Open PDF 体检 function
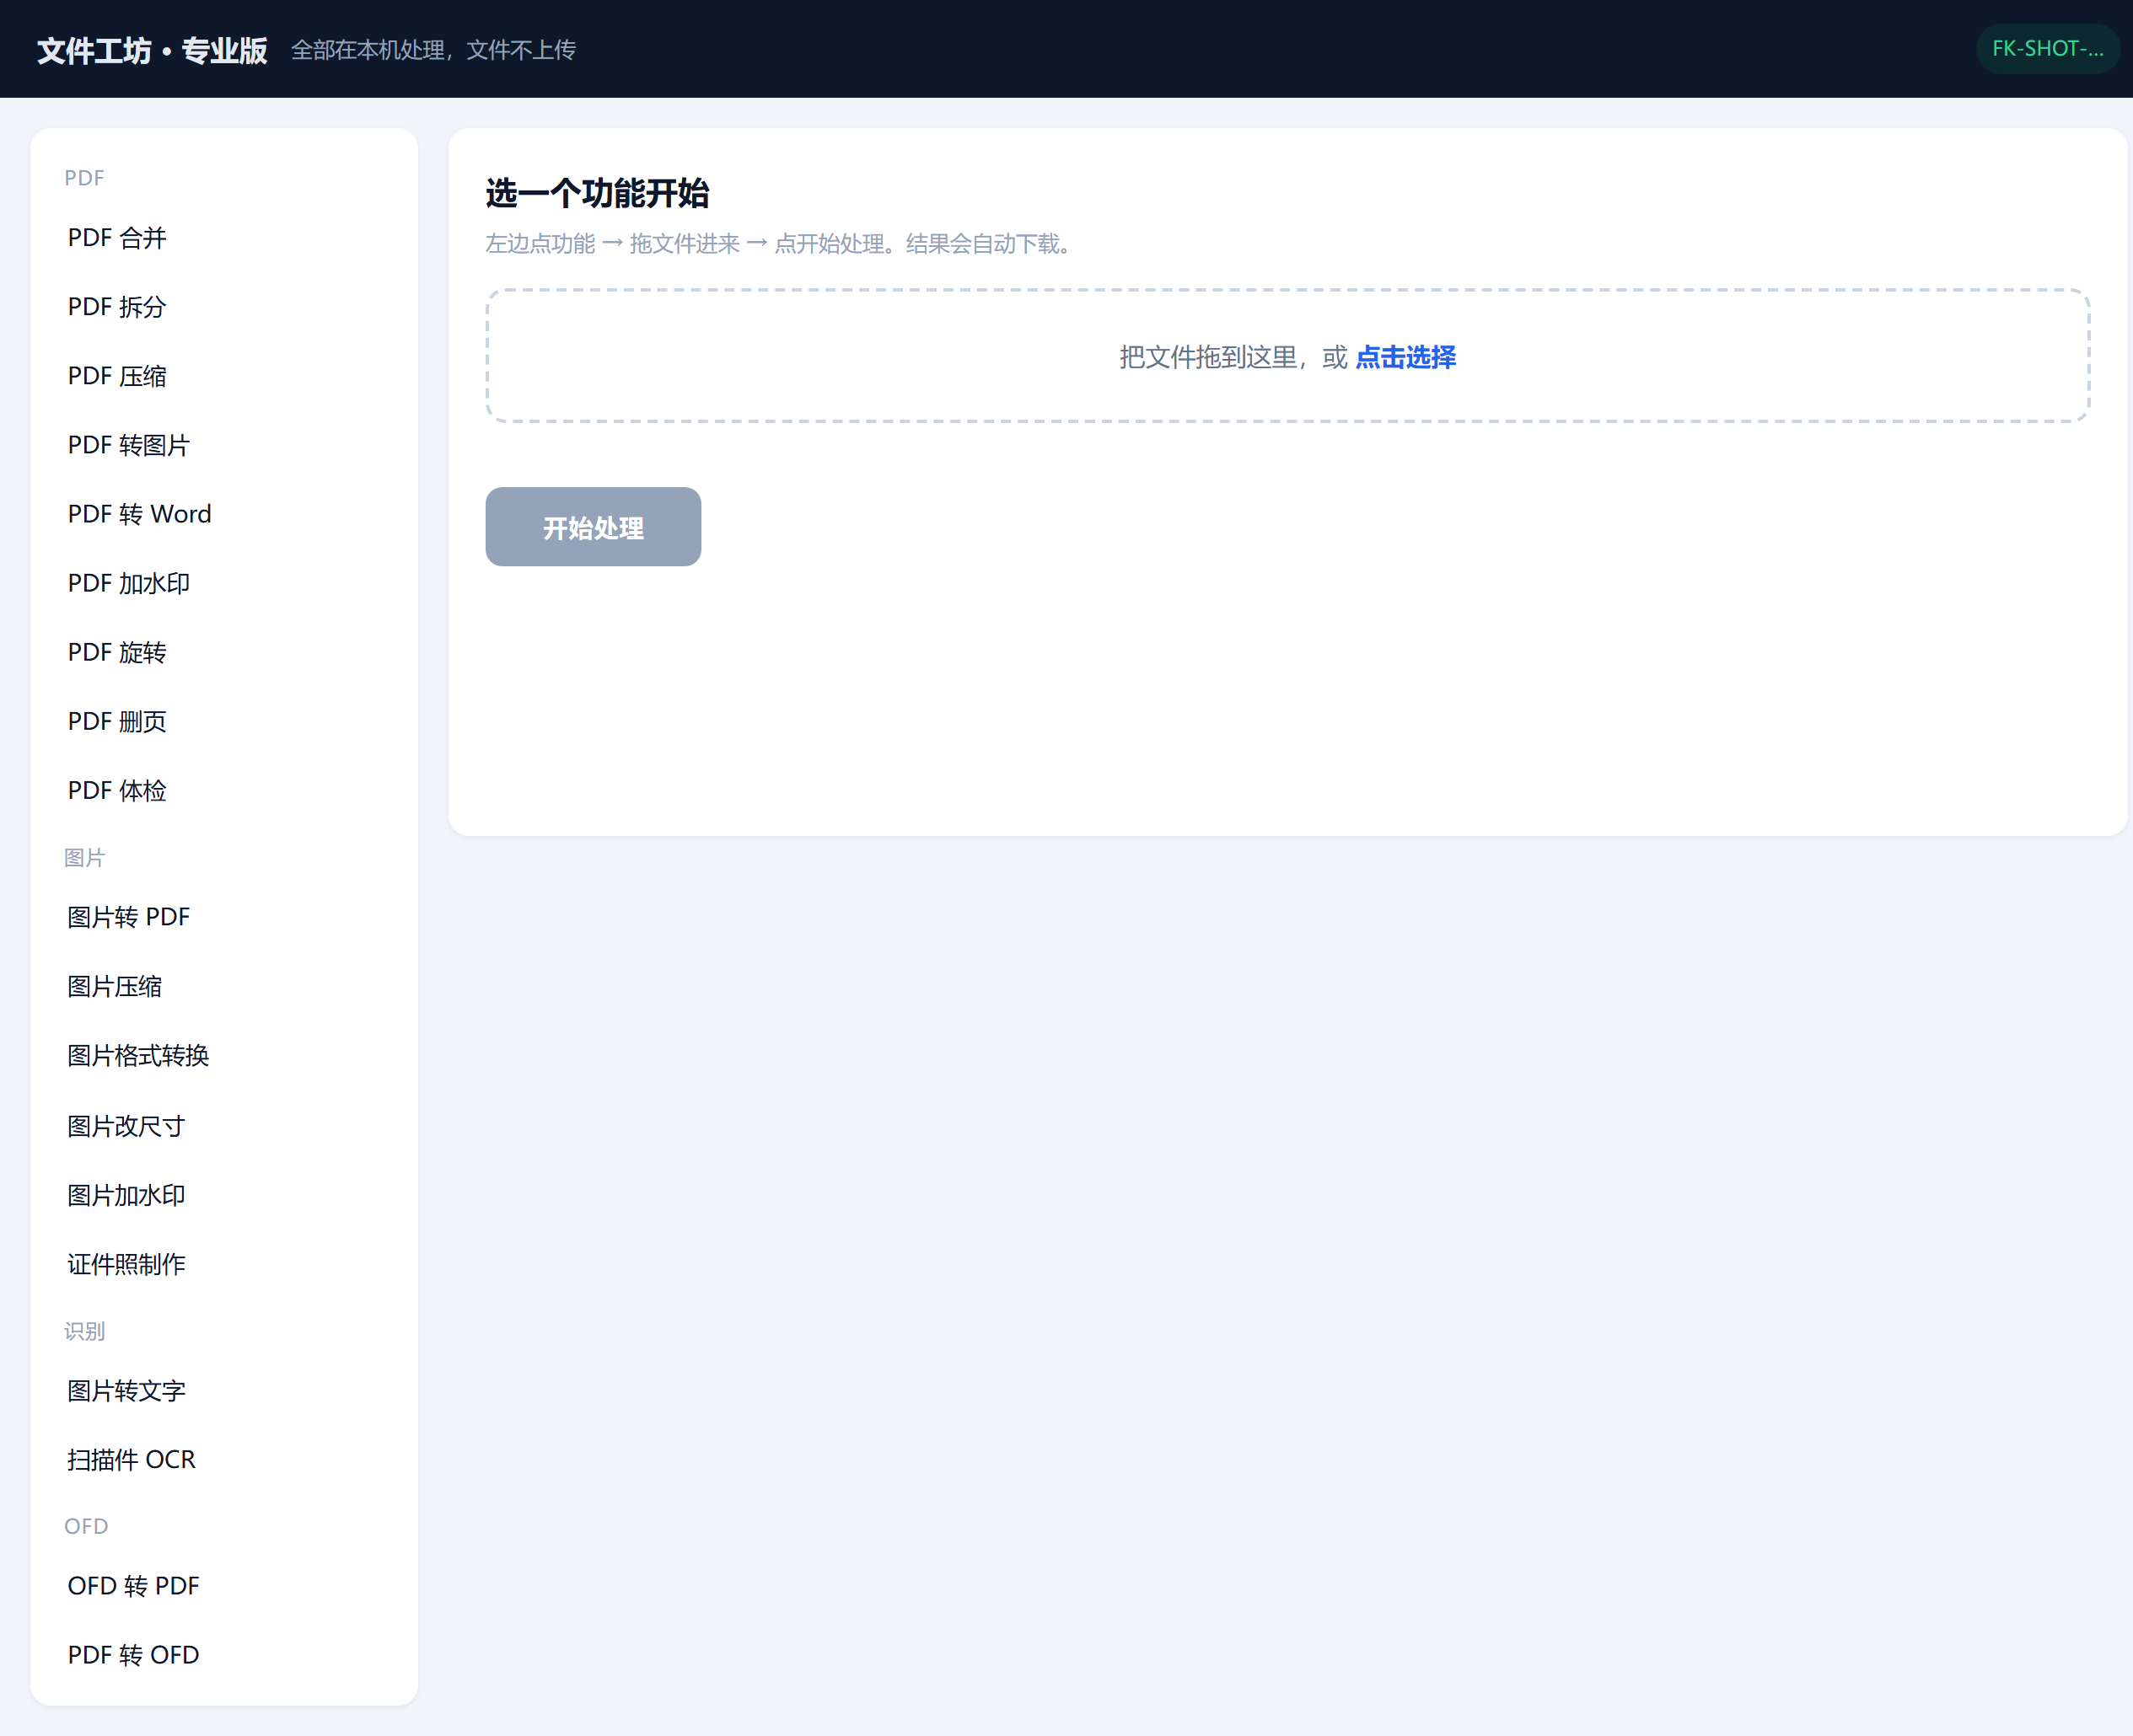2133x1736 pixels. pyautogui.click(x=224, y=790)
